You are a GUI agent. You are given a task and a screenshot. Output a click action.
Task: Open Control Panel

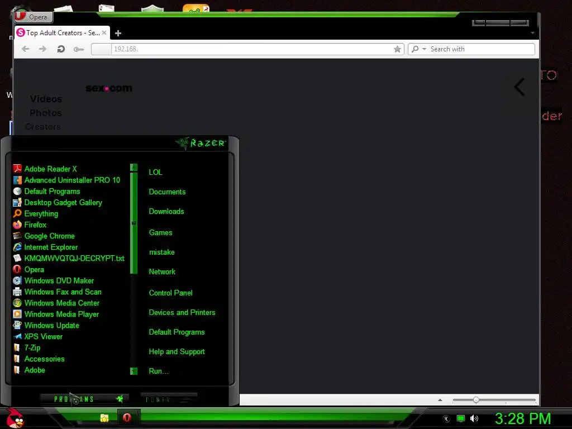(171, 293)
